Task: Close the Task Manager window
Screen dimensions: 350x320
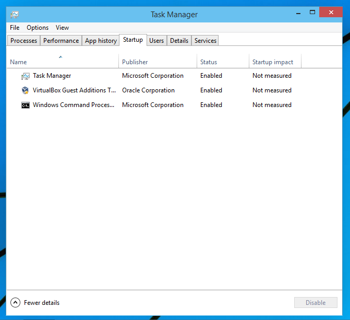Action: tap(331, 13)
